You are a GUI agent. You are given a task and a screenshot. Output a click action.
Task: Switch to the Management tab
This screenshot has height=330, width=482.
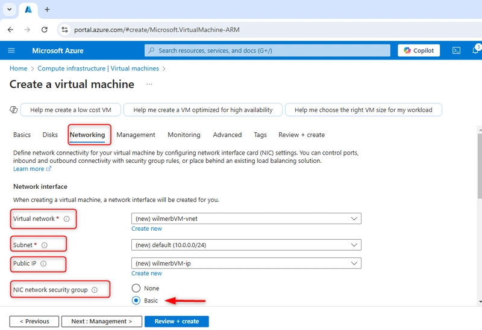click(136, 135)
